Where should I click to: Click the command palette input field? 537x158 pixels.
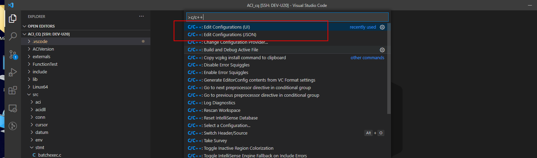[287, 17]
